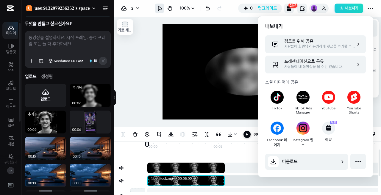Delete the selected clip with trash icon
Viewport: 381px width, 195px height.
point(135,134)
